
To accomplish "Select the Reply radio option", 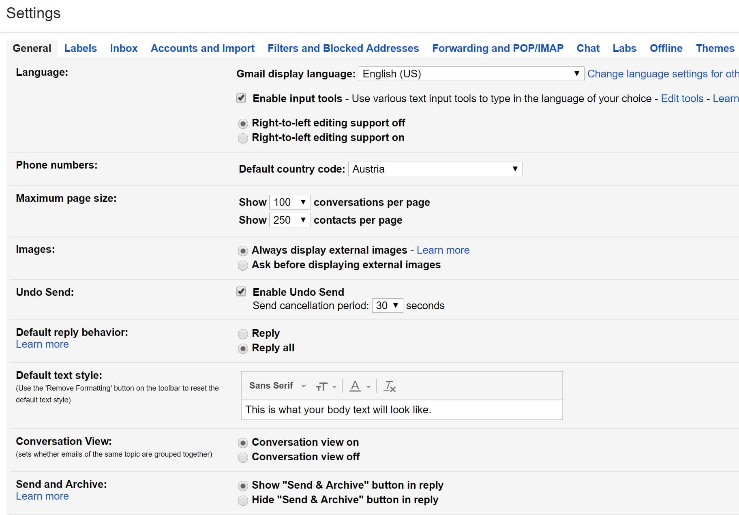I will pos(243,334).
